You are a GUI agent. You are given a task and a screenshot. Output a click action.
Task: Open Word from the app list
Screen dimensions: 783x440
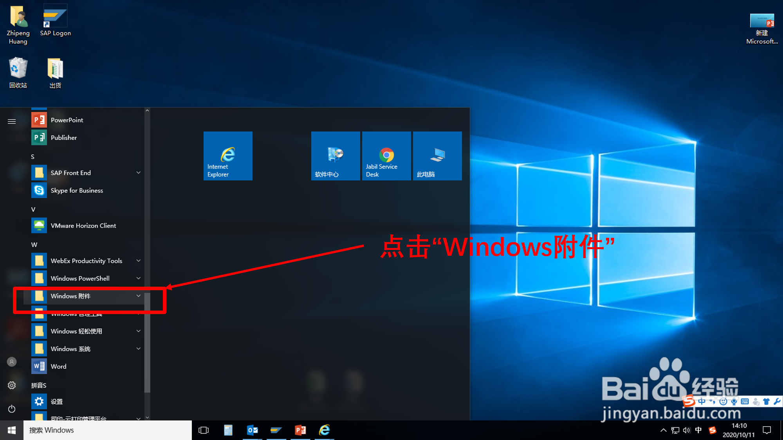[x=58, y=366]
